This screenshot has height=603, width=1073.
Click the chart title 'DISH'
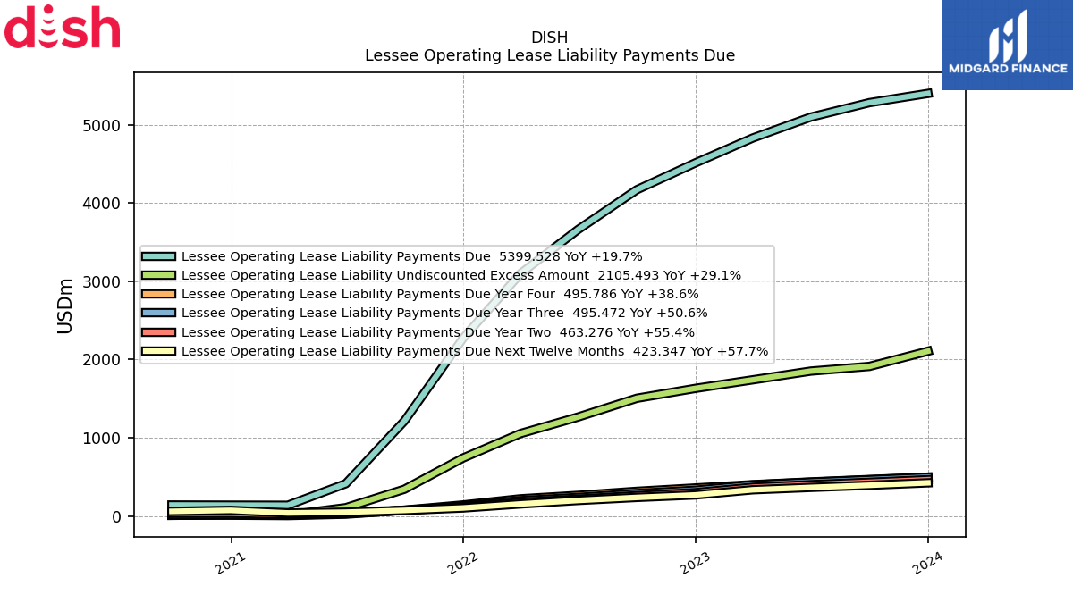tap(549, 38)
